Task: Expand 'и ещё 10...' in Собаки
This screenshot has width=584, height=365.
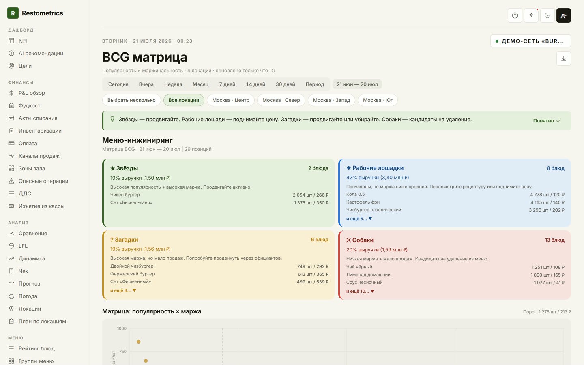Action: 360,291
